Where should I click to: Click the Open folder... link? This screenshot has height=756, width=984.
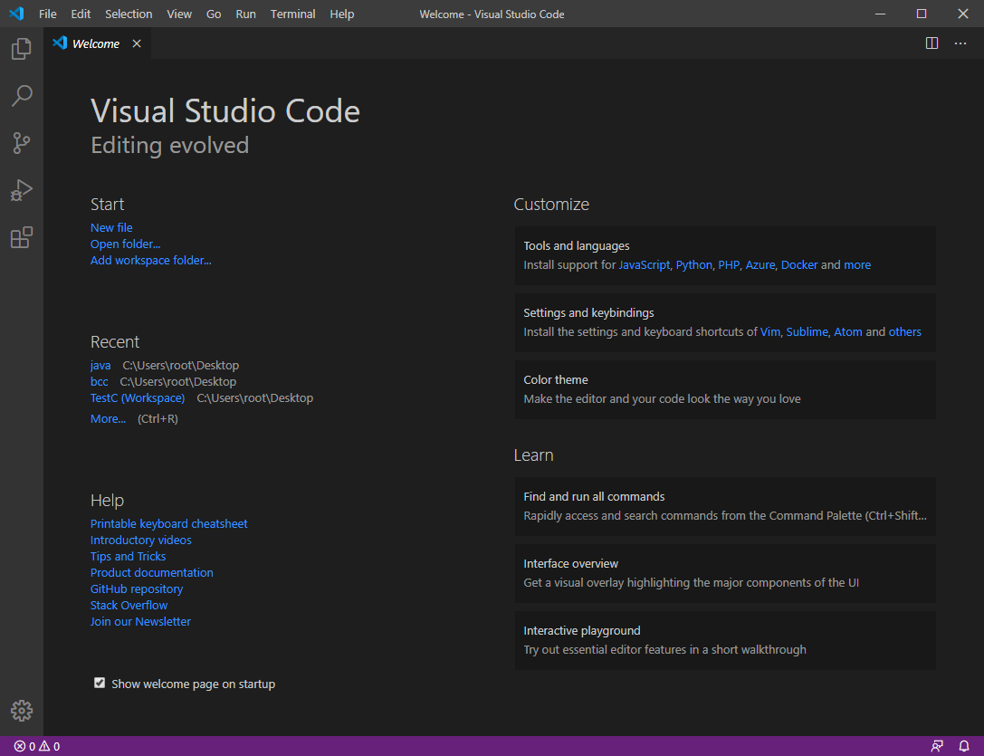pos(126,244)
